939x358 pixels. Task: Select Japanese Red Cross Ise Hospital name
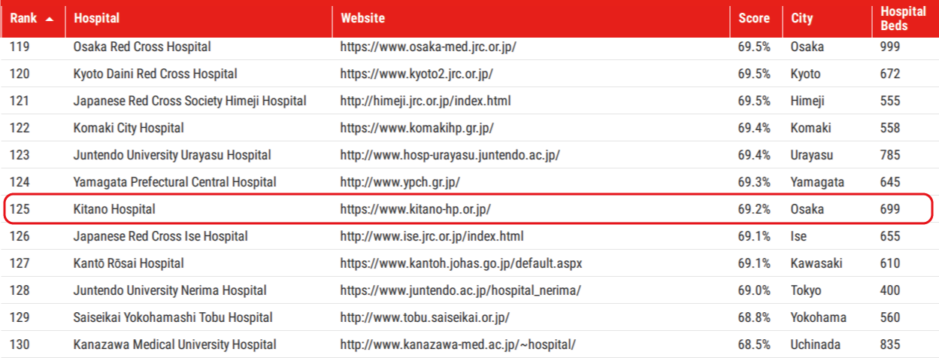click(x=161, y=236)
